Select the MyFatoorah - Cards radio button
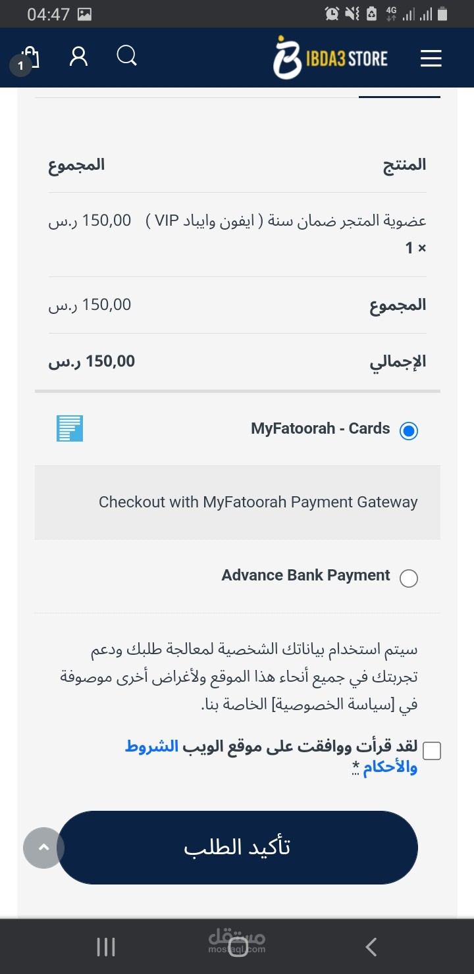This screenshot has width=474, height=974. pyautogui.click(x=409, y=431)
